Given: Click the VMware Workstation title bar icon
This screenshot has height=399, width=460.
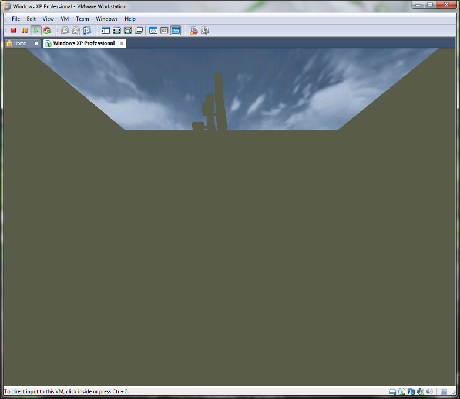Looking at the screenshot, I should (x=7, y=6).
